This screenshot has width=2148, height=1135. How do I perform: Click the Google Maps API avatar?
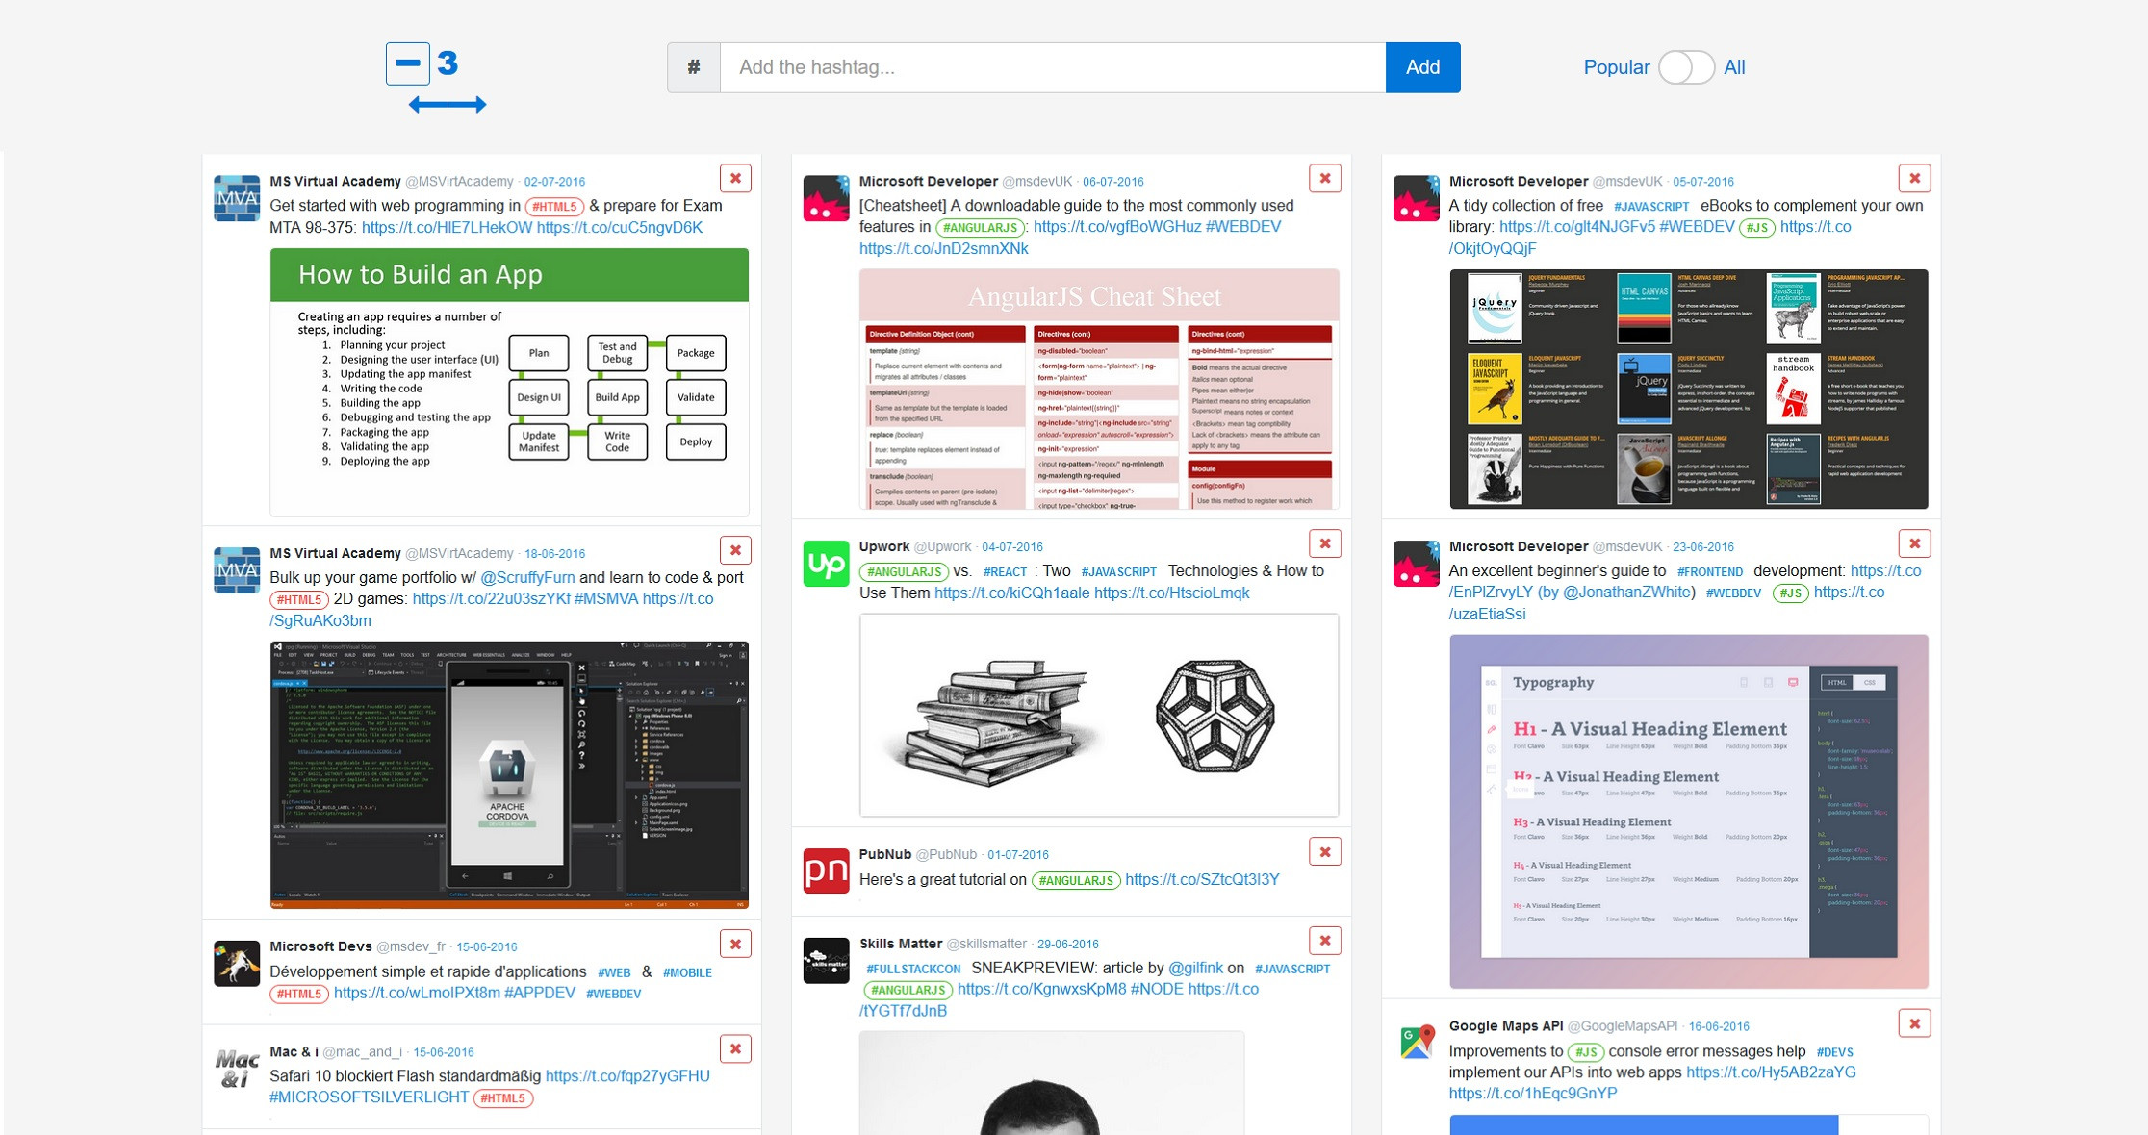coord(1416,1044)
